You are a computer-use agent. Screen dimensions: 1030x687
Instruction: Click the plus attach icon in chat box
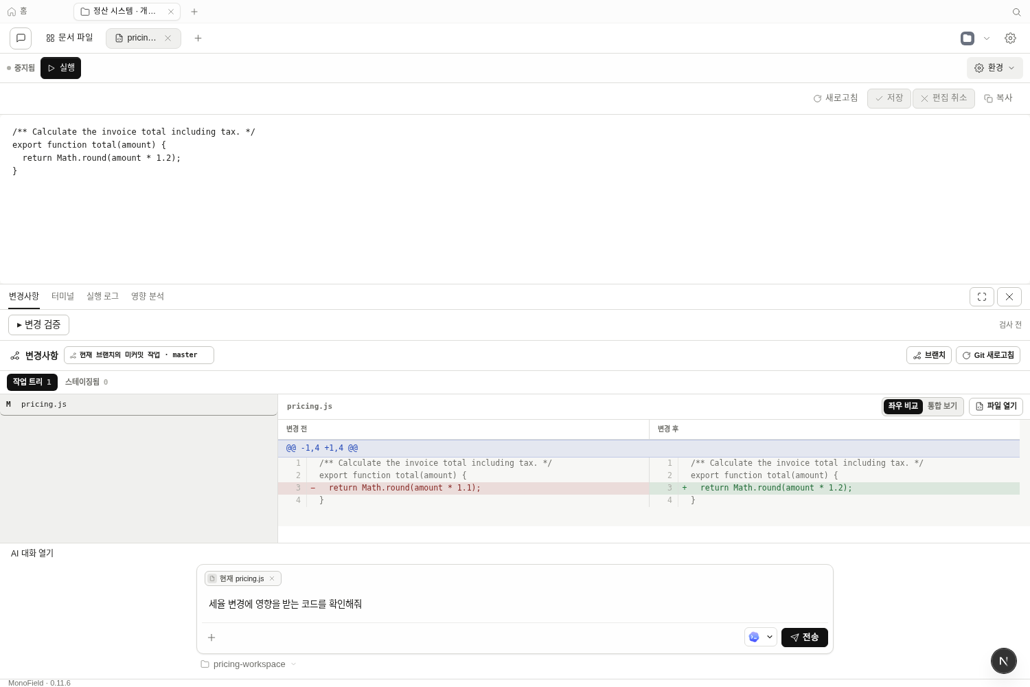(x=211, y=638)
